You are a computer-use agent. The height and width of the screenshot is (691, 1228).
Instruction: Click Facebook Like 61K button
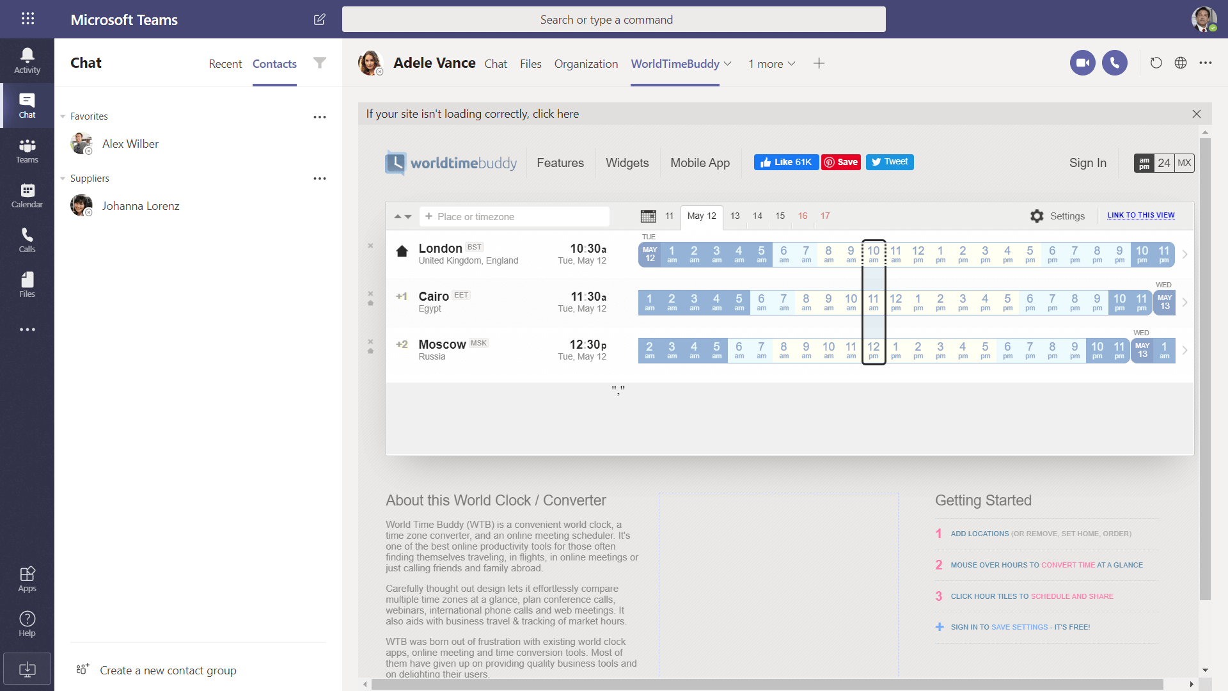tap(786, 163)
